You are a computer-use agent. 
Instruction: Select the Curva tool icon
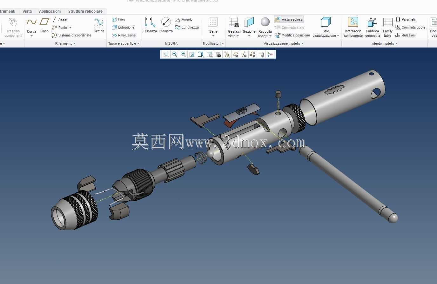point(31,22)
